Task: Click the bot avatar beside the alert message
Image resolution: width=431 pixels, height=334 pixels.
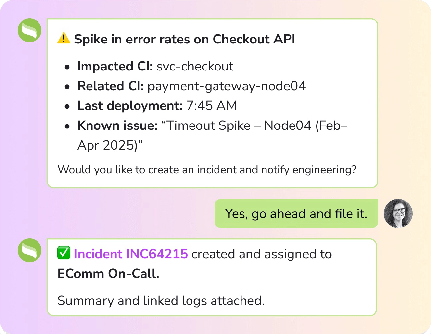Action: (30, 30)
